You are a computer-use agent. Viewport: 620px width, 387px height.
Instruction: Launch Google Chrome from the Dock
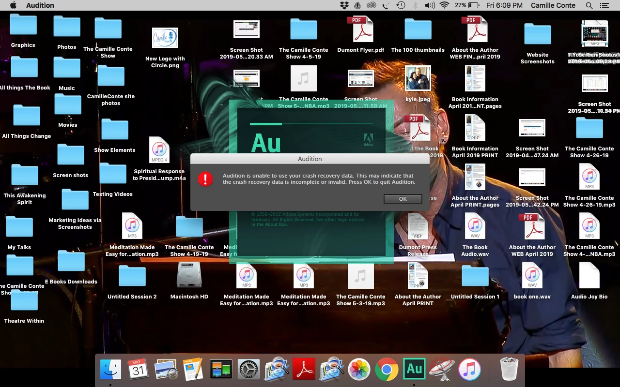387,370
